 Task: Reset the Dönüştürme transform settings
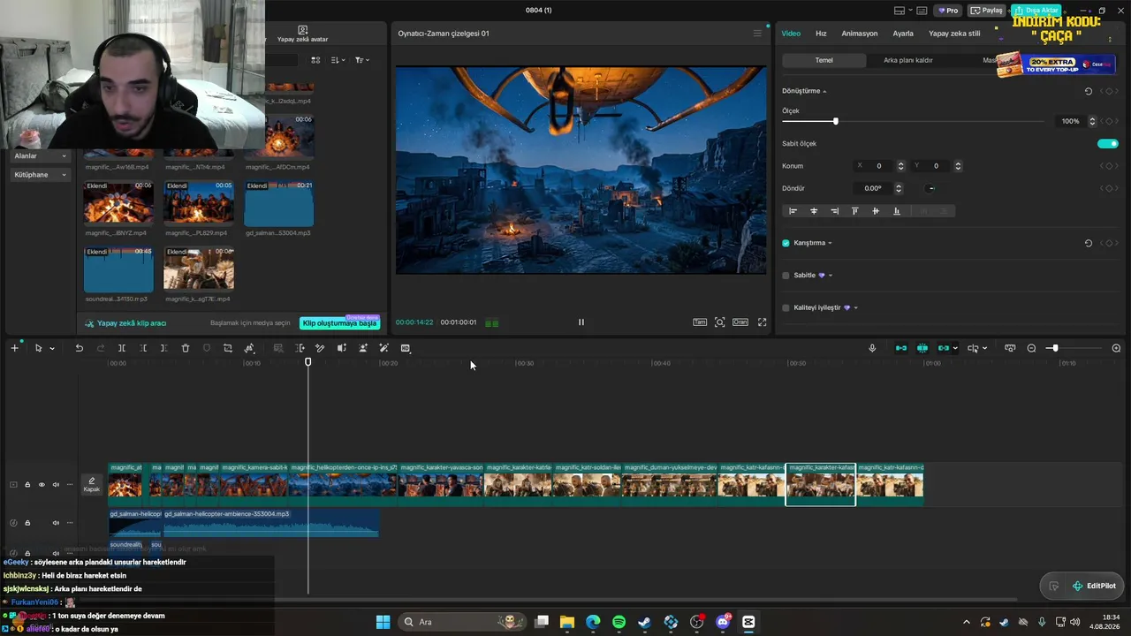pos(1088,91)
